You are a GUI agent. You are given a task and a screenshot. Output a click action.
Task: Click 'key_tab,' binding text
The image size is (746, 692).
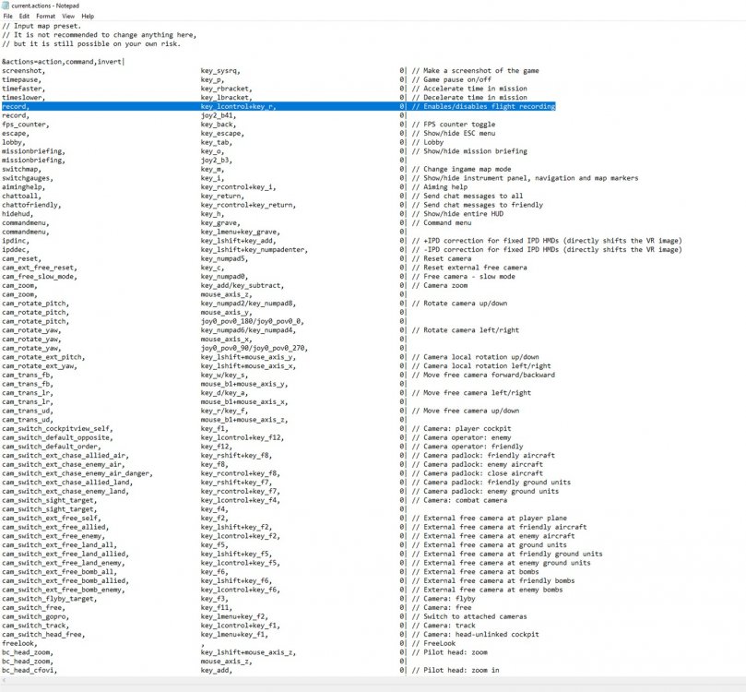[217, 142]
